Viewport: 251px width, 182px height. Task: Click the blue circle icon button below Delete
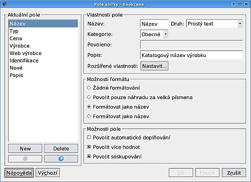[x=61, y=158]
